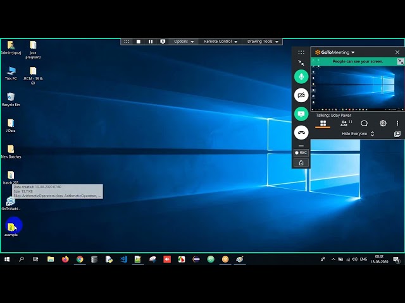This screenshot has width=405, height=303.
Task: Select the JECM - 59 & 60 folder
Action: pyautogui.click(x=33, y=76)
